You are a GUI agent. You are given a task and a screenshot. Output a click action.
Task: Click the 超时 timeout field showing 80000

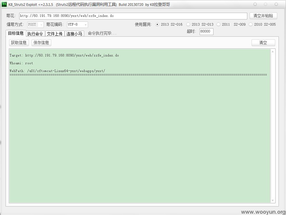click(x=206, y=31)
